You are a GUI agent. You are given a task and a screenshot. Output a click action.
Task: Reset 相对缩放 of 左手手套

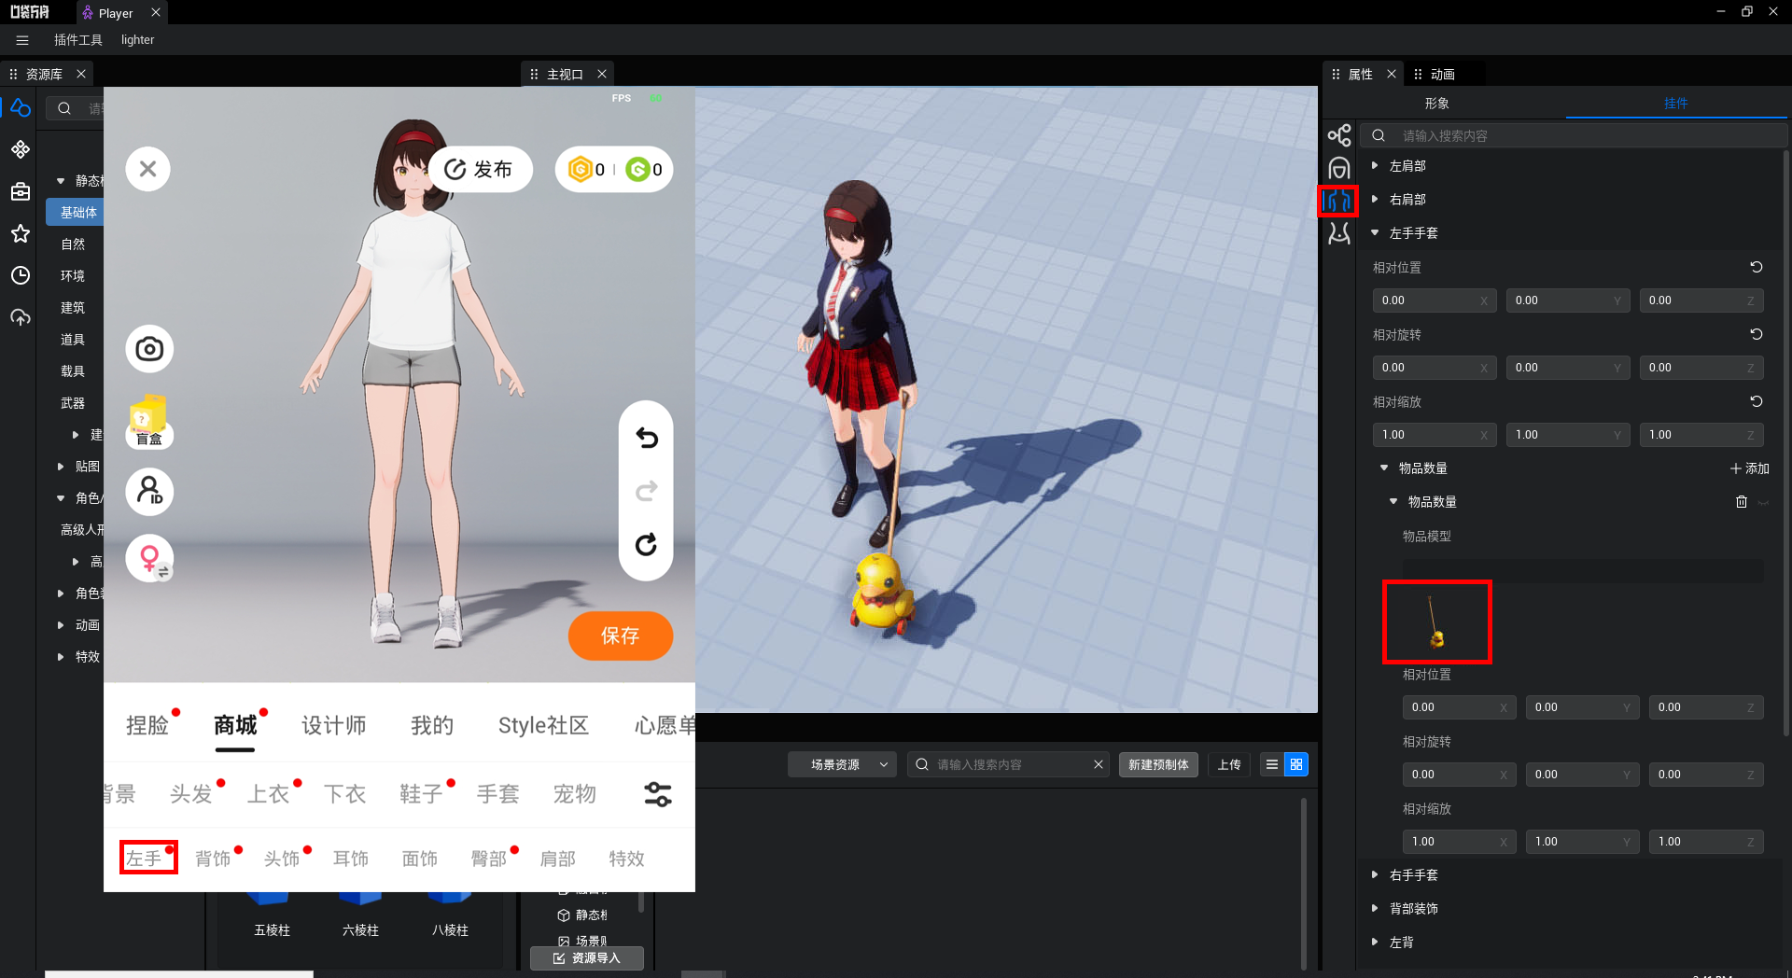point(1756,401)
